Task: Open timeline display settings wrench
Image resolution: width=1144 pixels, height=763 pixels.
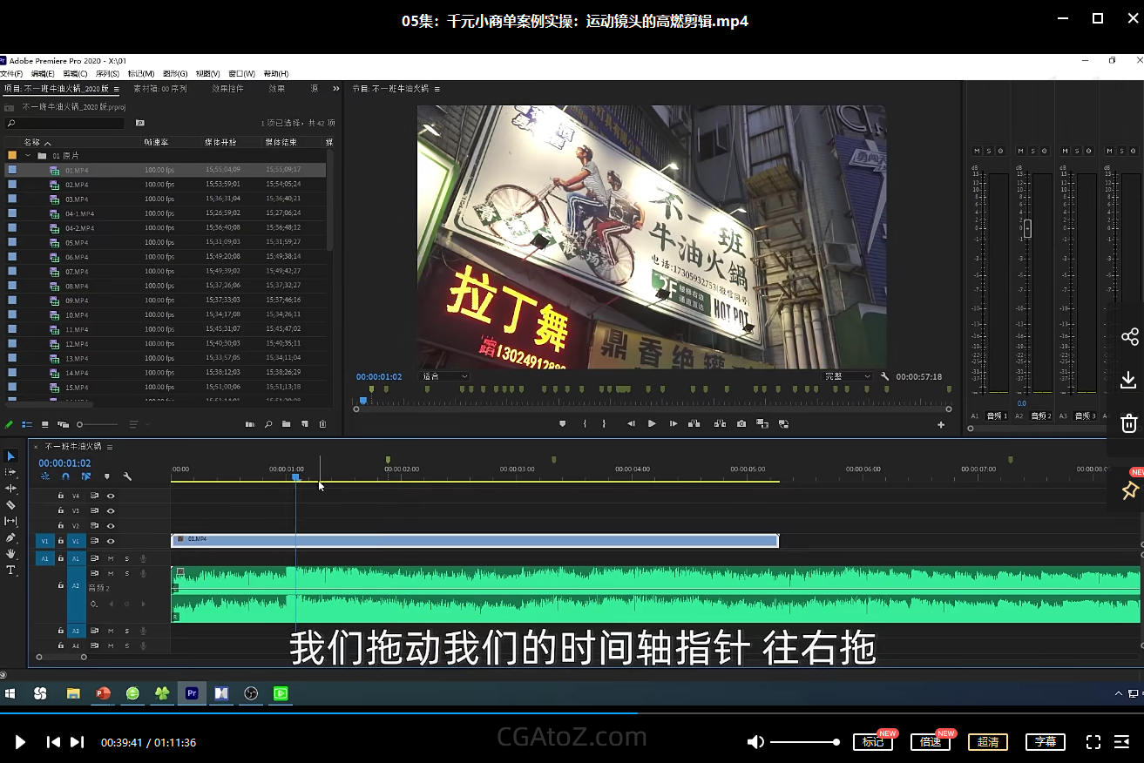Action: tap(127, 476)
